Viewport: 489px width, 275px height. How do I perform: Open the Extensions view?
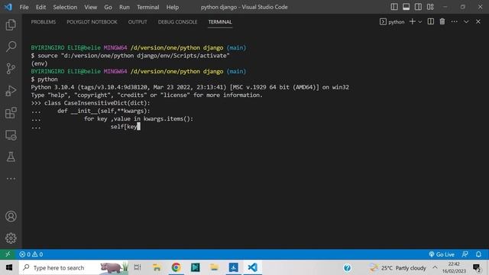point(11,113)
